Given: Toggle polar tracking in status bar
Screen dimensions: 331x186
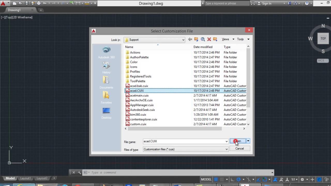Looking at the screenshot, I should point(239,179).
